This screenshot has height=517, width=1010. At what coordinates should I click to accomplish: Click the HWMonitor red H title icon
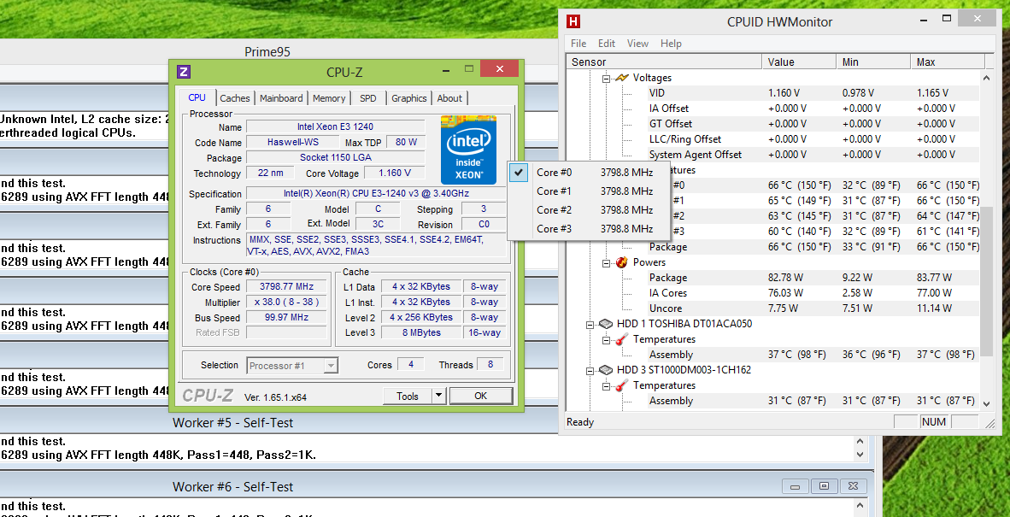[x=573, y=21]
